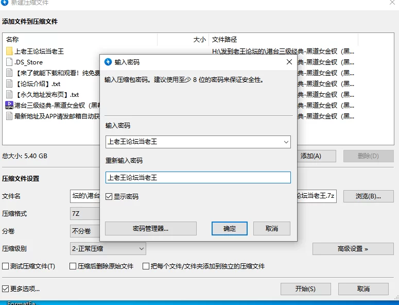The image size is (399, 305).
Task: Click the 文件名 path field ending in .7z
Action: click(317, 196)
